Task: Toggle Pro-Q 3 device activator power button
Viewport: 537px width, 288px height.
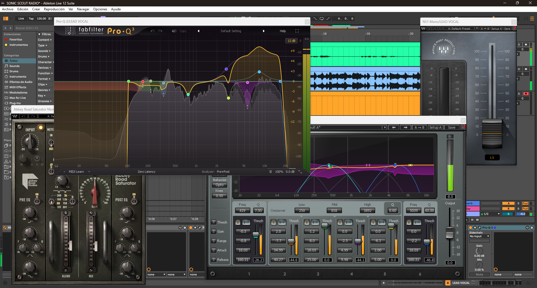Action: tap(470, 228)
